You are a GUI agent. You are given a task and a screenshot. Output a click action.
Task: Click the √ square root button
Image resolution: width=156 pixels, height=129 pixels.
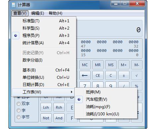coord(137,75)
